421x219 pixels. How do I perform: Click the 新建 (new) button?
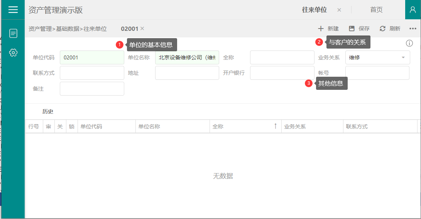pos(328,29)
